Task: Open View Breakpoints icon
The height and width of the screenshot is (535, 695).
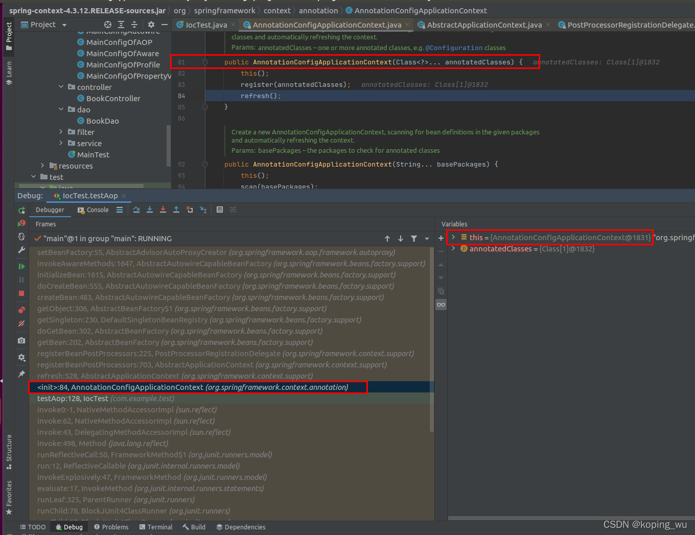Action: tap(21, 310)
